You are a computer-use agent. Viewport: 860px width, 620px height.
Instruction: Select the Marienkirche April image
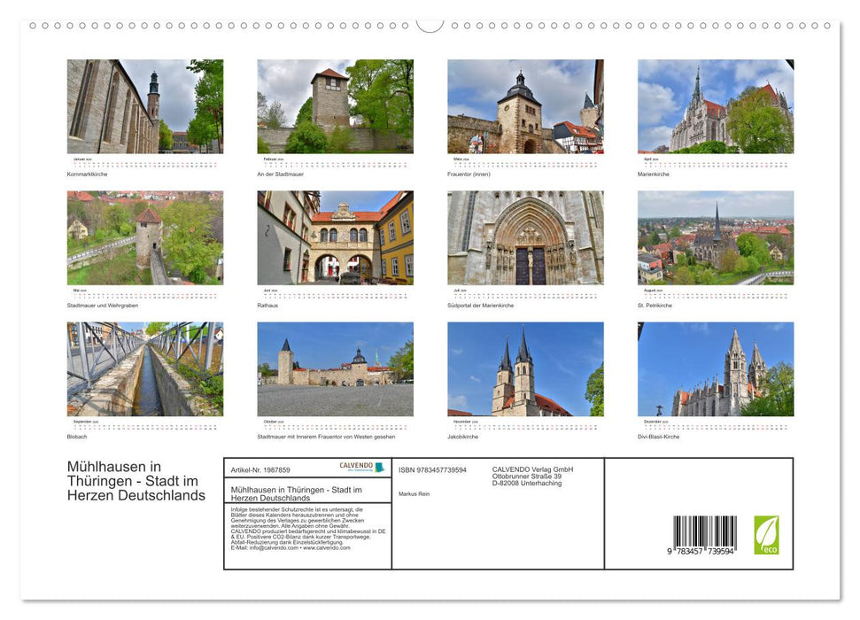point(716,105)
